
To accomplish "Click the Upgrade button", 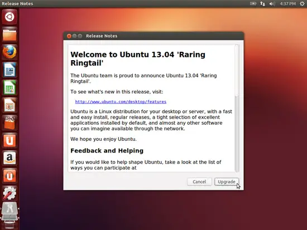I will (x=227, y=182).
